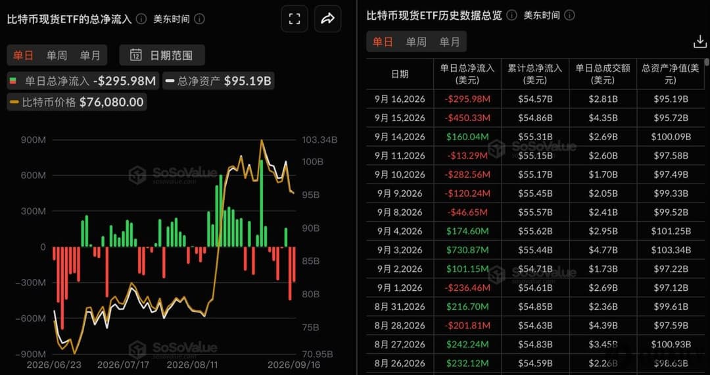Select the 9月 16,2026 date cell

pos(400,99)
